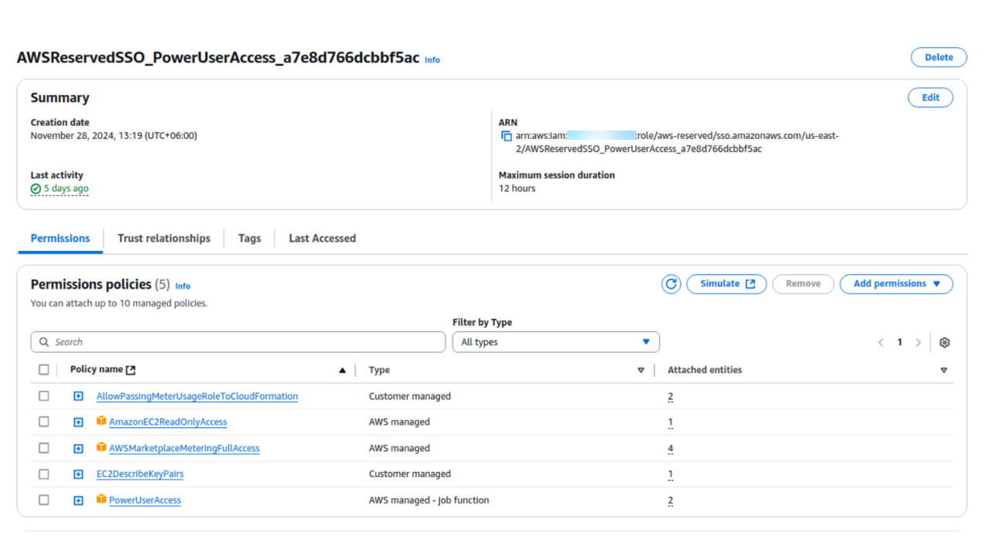Open the table preferences gear icon
Screen dimensions: 990x556
[944, 343]
